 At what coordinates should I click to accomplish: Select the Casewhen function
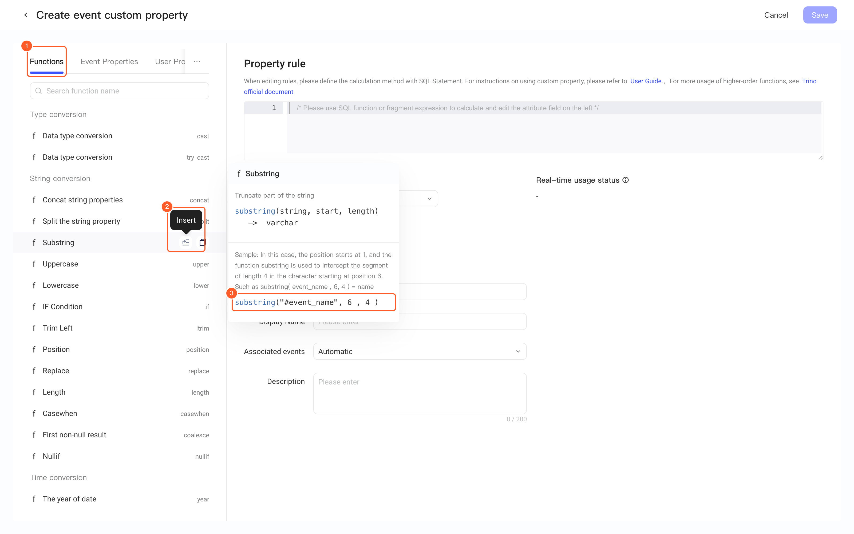pos(119,414)
